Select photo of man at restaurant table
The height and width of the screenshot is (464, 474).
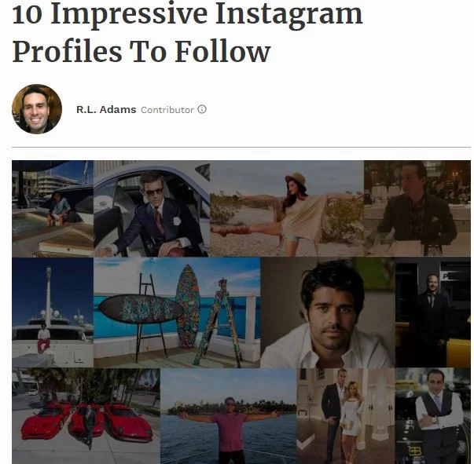click(417, 209)
